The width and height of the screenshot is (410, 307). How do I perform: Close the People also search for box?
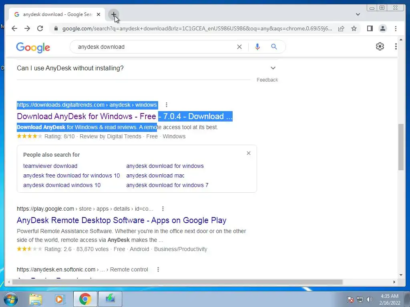point(248,153)
